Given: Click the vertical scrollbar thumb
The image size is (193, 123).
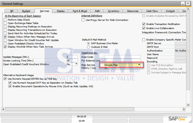Looking at the screenshot, I should click(188, 51).
